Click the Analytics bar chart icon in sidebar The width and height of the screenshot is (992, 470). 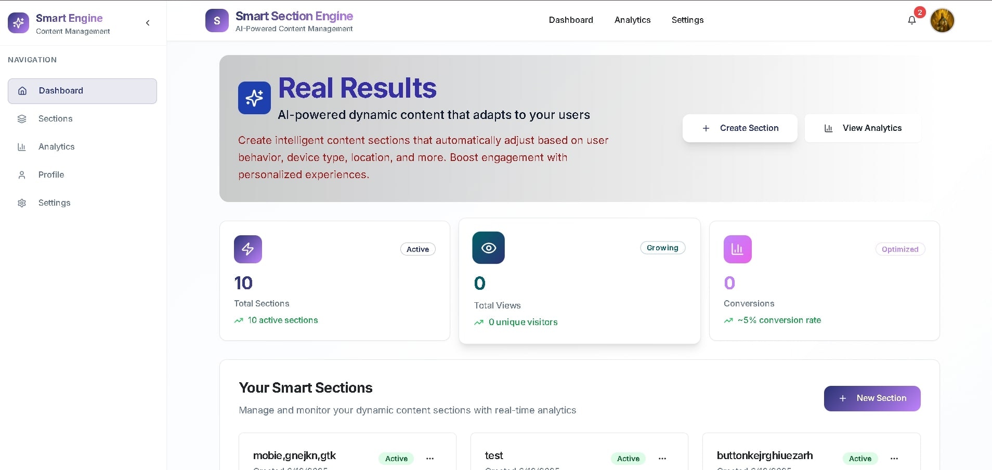tap(22, 147)
